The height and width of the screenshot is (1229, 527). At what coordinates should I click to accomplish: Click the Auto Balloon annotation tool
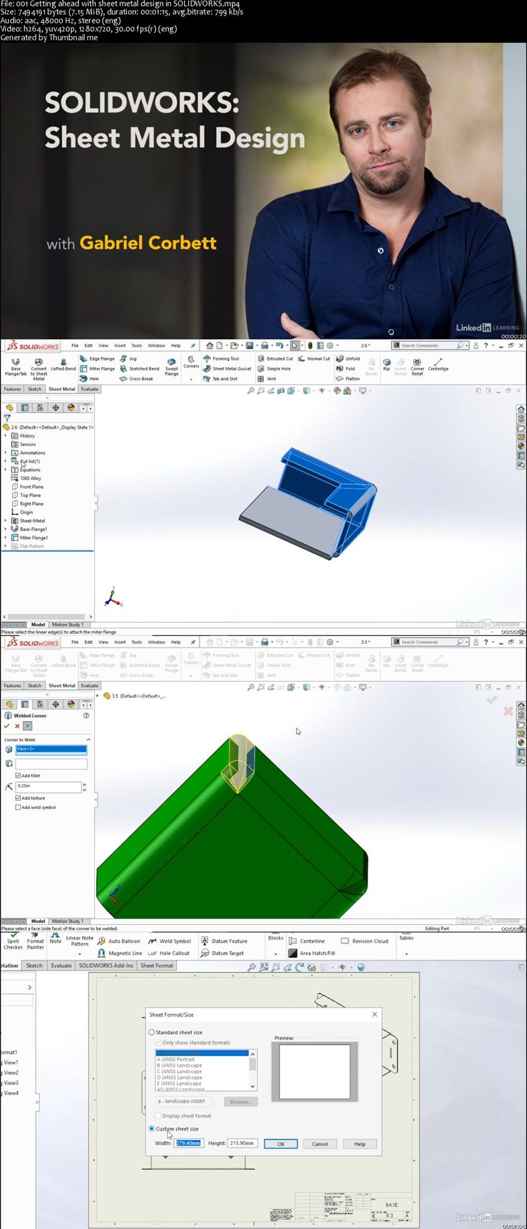point(119,941)
